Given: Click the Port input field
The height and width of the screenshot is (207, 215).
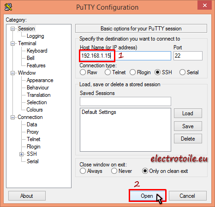Looking at the screenshot, I should click(x=188, y=56).
